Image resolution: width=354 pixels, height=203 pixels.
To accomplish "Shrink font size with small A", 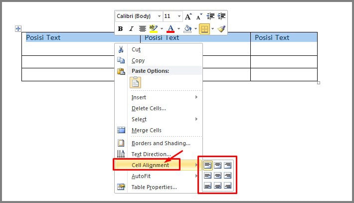I will 199,16.
